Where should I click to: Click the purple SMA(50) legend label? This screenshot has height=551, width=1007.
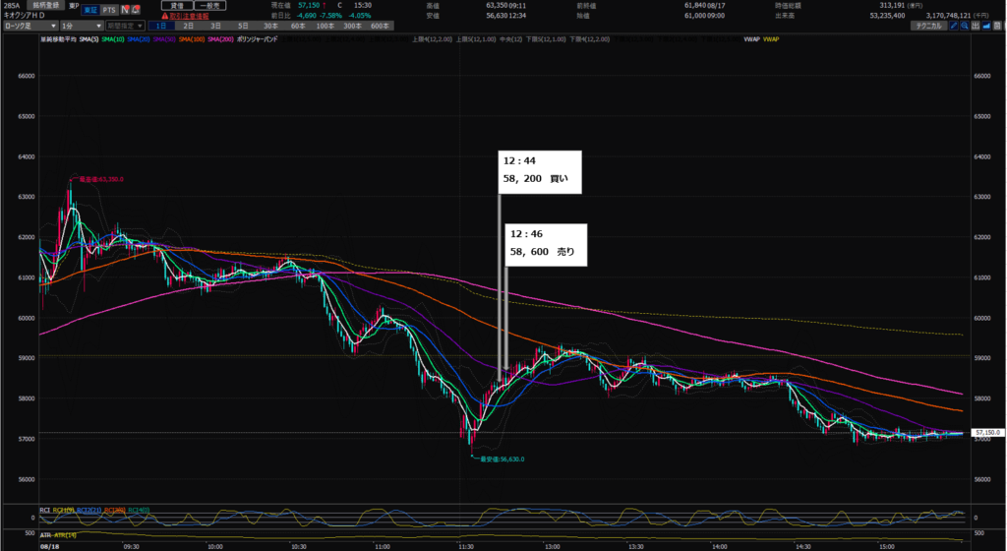click(164, 39)
